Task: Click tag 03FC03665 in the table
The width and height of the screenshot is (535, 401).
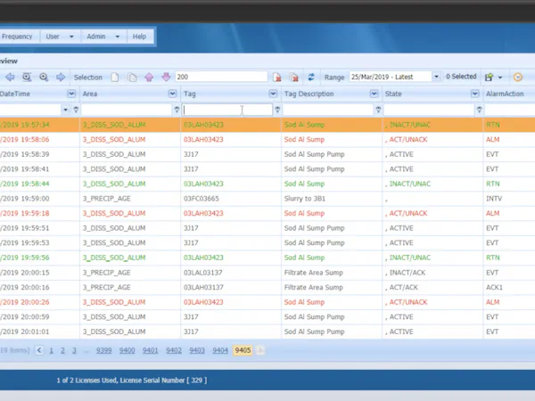Action: click(x=202, y=199)
